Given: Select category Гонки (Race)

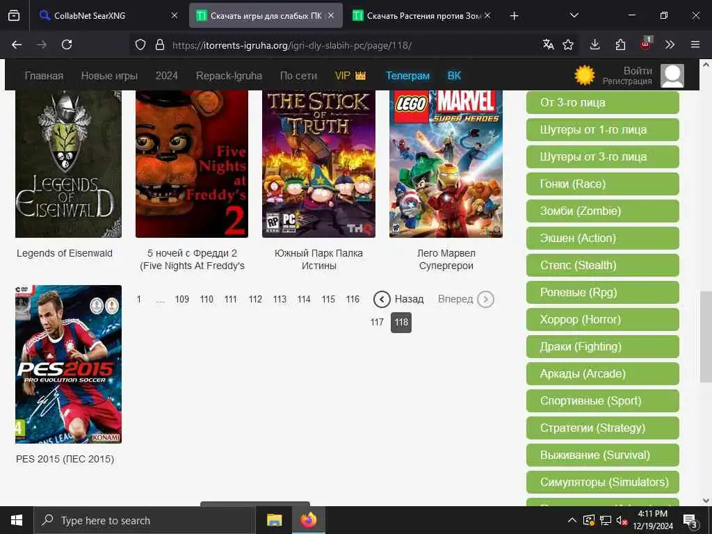Looking at the screenshot, I should [x=603, y=184].
